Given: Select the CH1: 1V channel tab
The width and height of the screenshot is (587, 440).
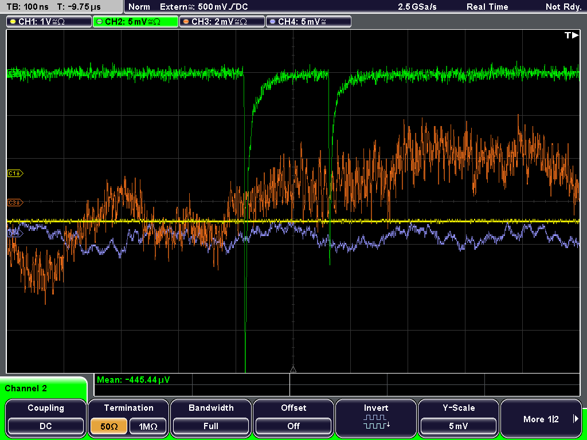Looking at the screenshot, I should (x=49, y=22).
